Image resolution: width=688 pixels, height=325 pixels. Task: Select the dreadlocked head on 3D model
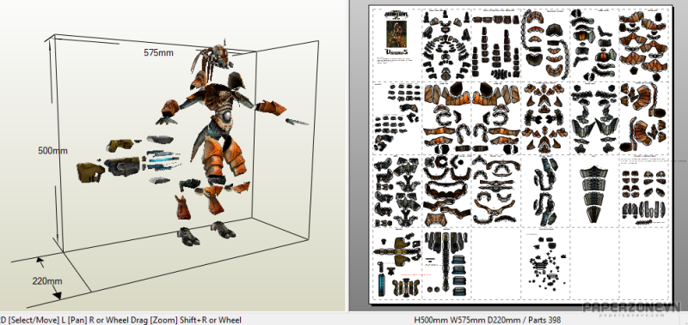[x=212, y=57]
